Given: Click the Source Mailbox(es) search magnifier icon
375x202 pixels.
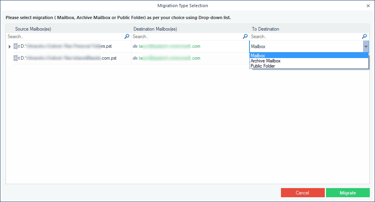Looking at the screenshot, I should 127,36.
